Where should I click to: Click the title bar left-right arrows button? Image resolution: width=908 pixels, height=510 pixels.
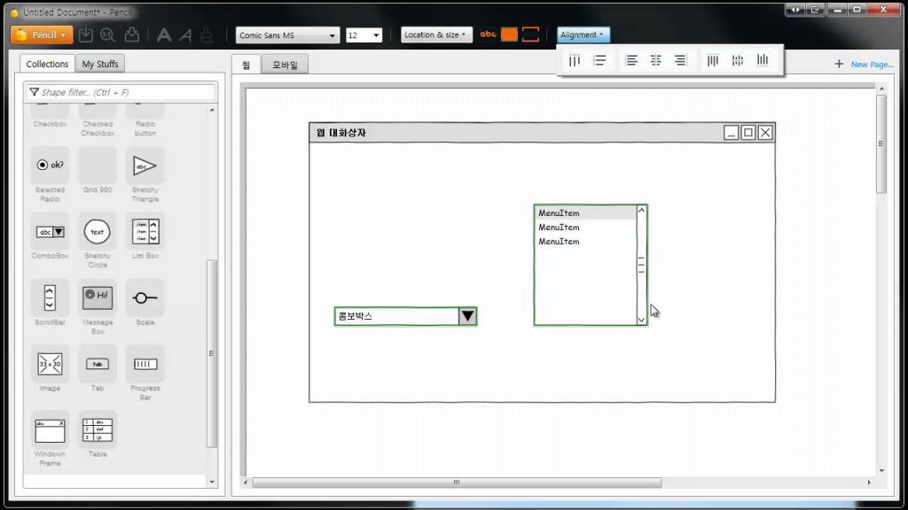pos(794,9)
